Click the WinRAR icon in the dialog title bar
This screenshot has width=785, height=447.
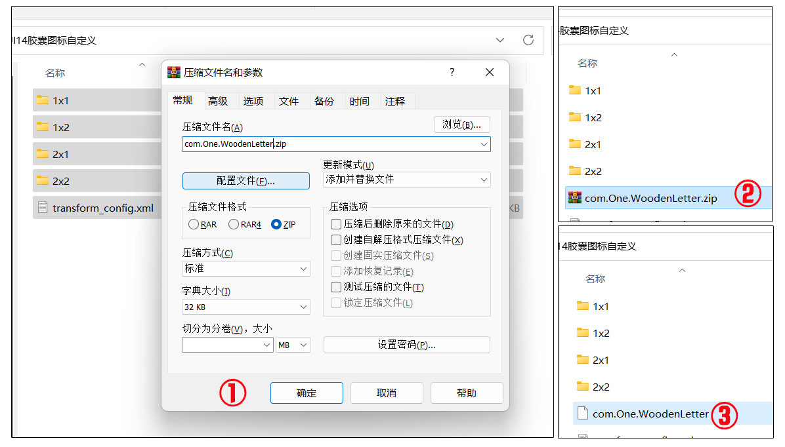coord(175,72)
